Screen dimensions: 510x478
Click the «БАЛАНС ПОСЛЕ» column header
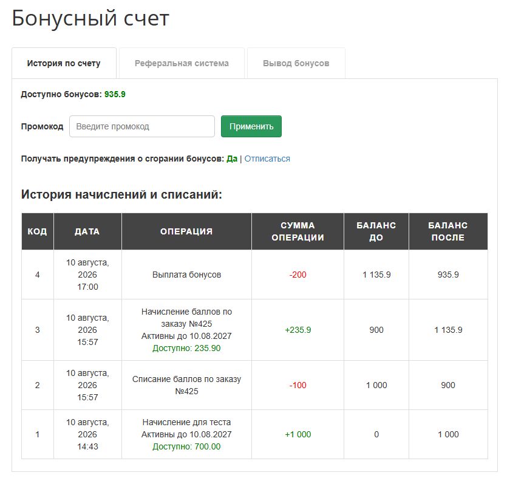point(448,231)
